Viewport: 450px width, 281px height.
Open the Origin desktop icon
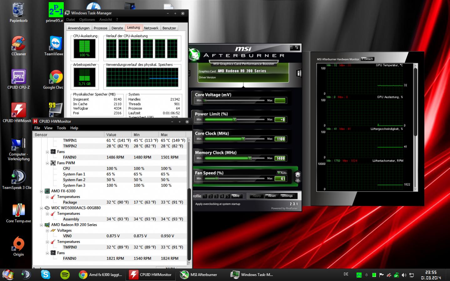(x=18, y=246)
